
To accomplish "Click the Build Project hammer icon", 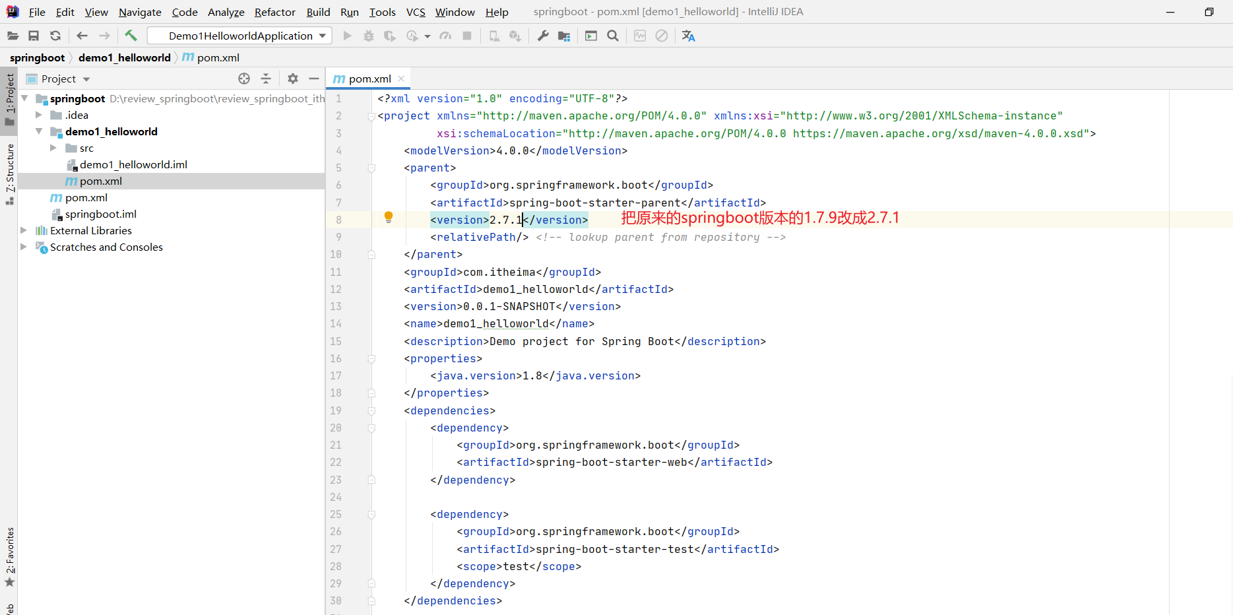I will tap(131, 36).
